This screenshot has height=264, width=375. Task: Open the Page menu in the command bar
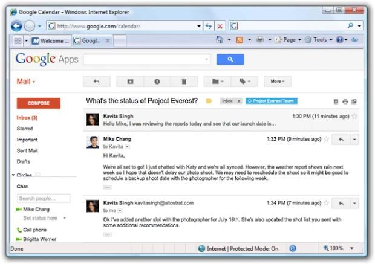coord(288,40)
